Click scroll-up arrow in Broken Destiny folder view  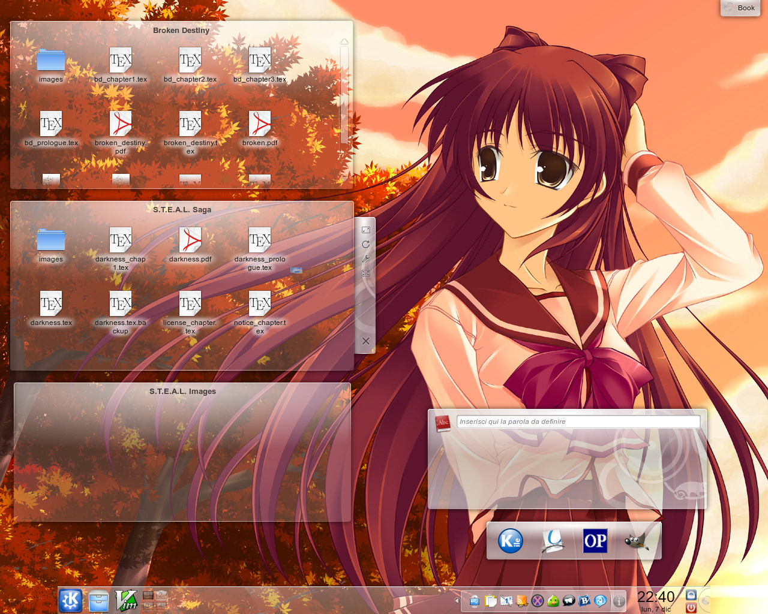pyautogui.click(x=344, y=42)
